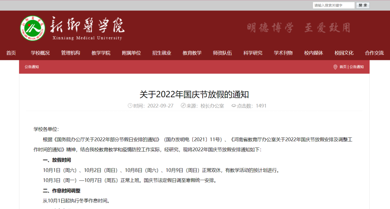Click the Xinxiang Medical University logo emblem
Image resolution: width=390 pixels, height=209 pixels.
[32, 28]
